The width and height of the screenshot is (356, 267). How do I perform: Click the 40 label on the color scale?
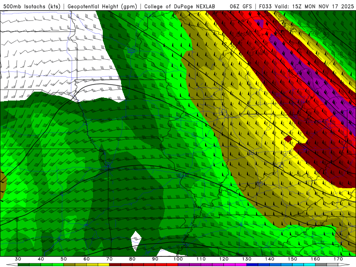41,259
